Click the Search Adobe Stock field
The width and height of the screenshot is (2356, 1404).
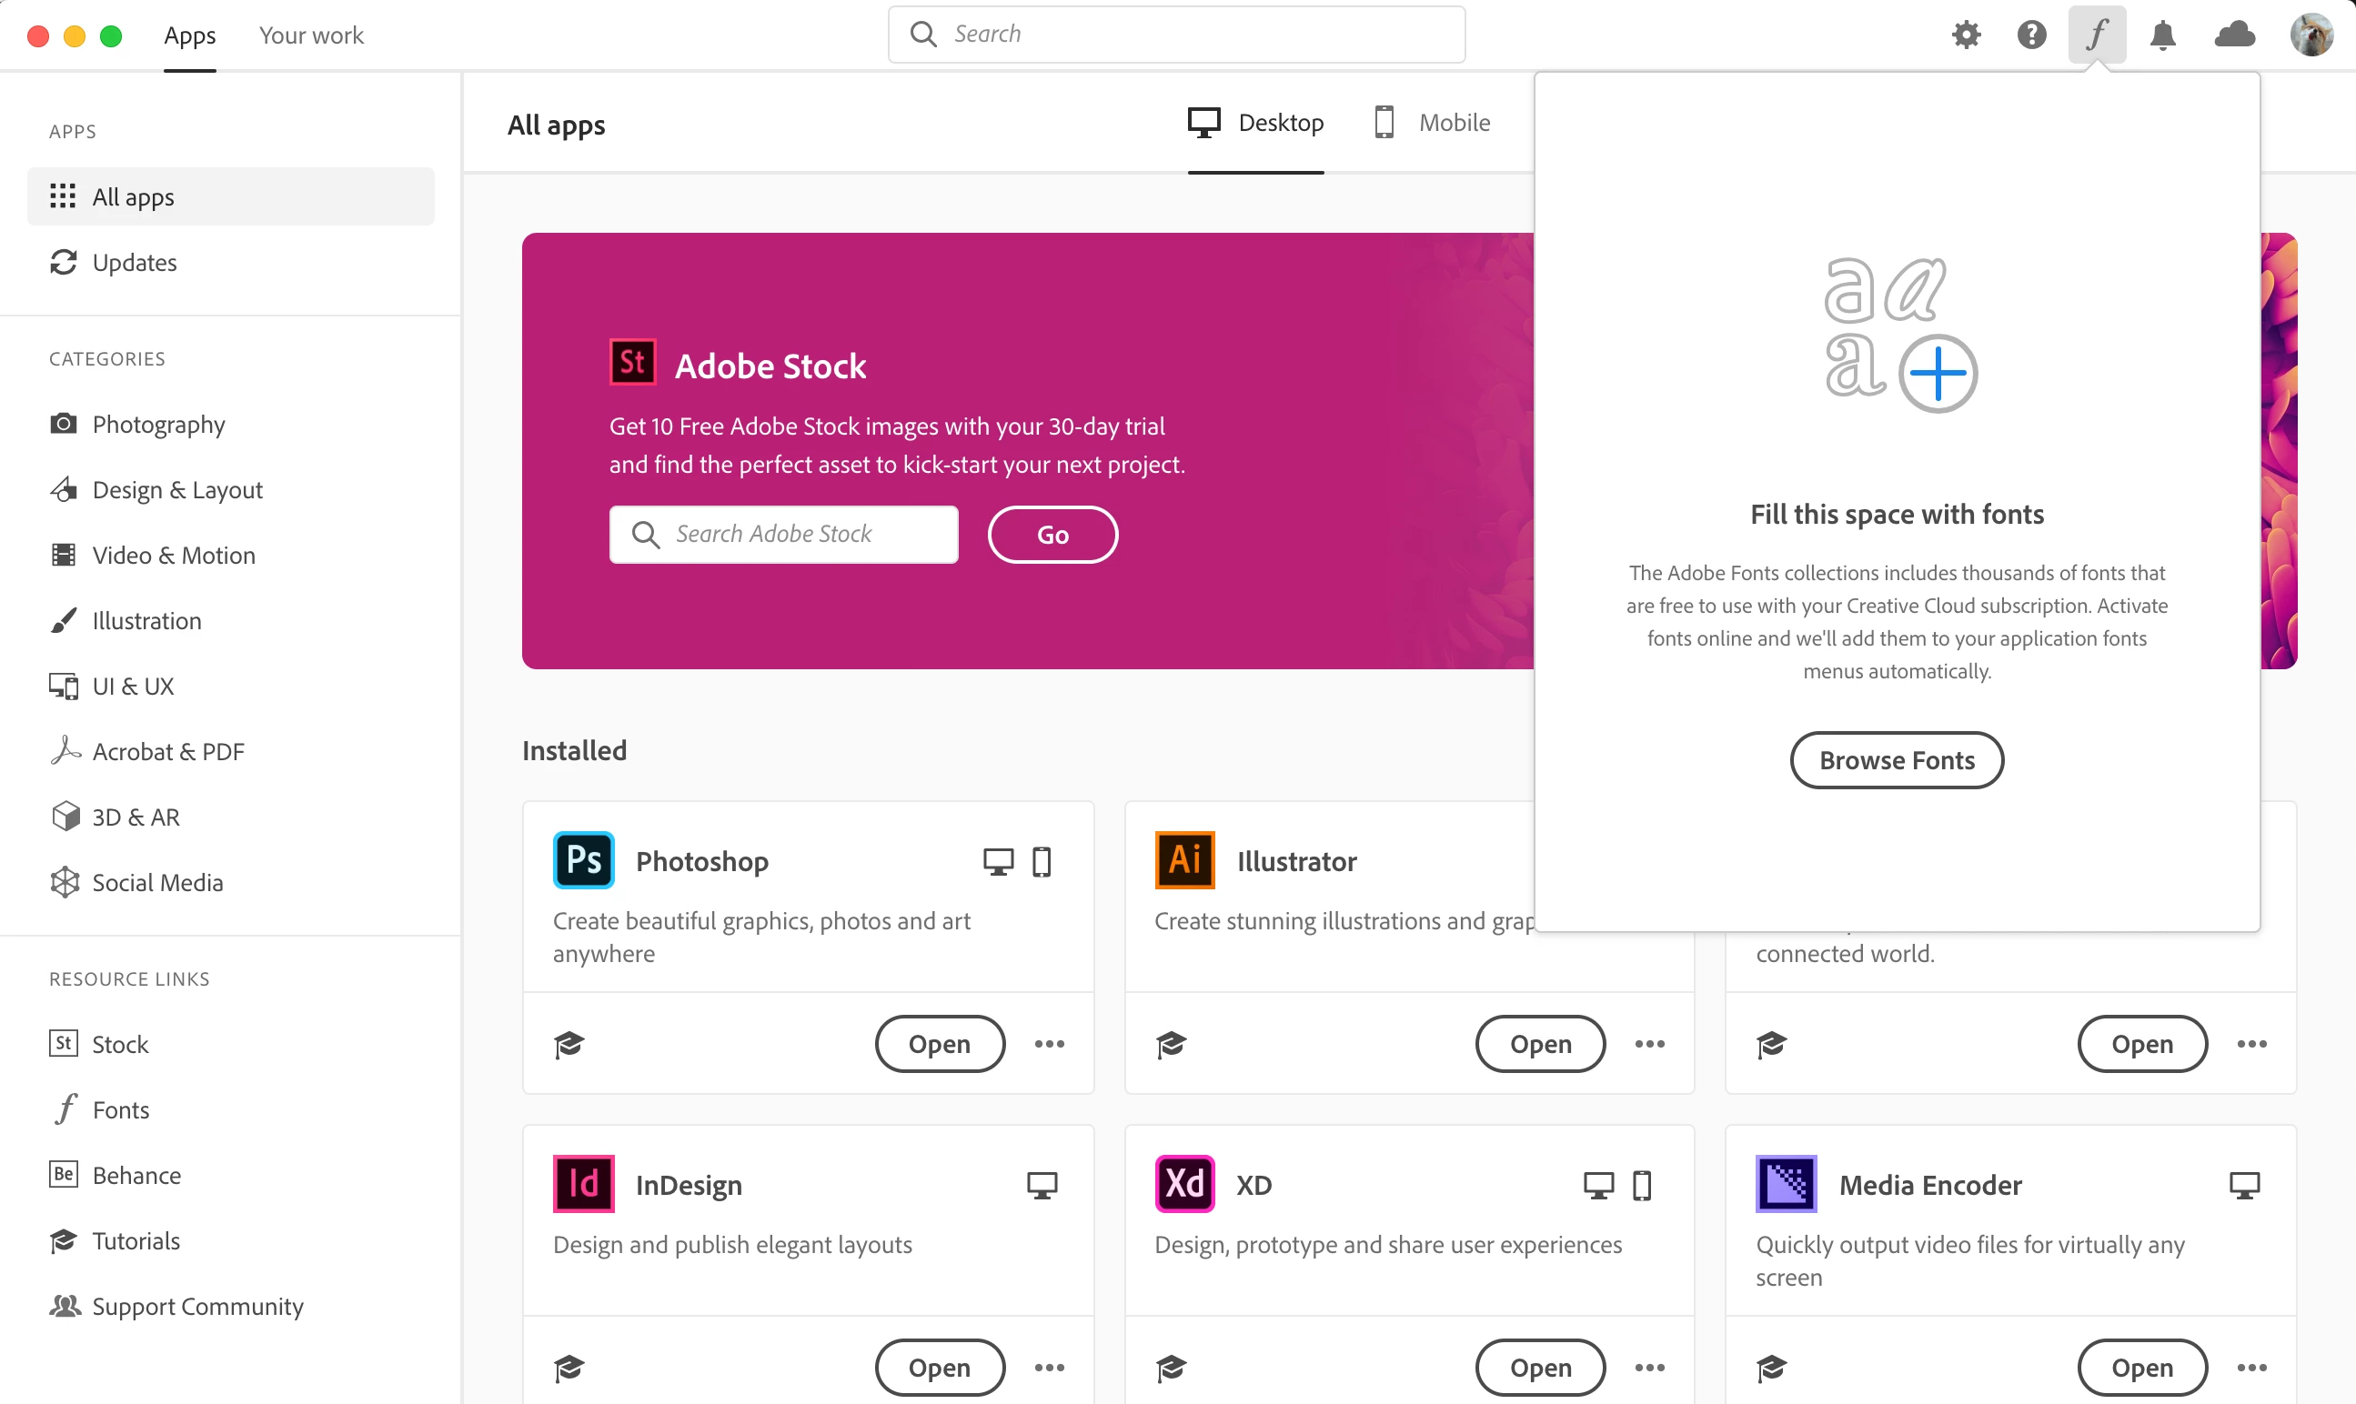(783, 535)
